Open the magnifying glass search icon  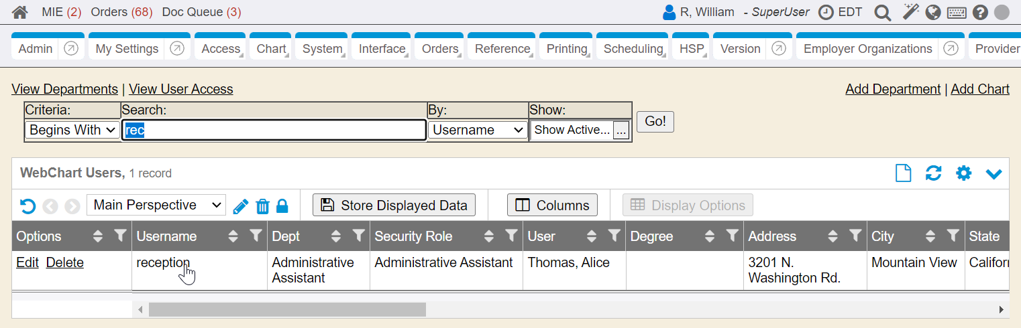pos(883,12)
